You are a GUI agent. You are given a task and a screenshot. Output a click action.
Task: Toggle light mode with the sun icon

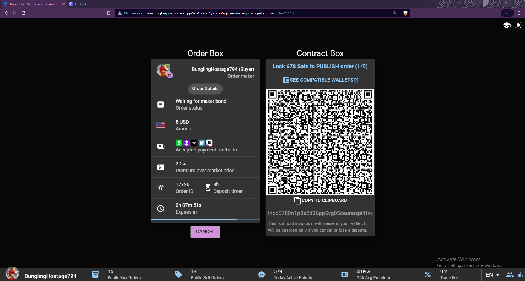pyautogui.click(x=518, y=25)
